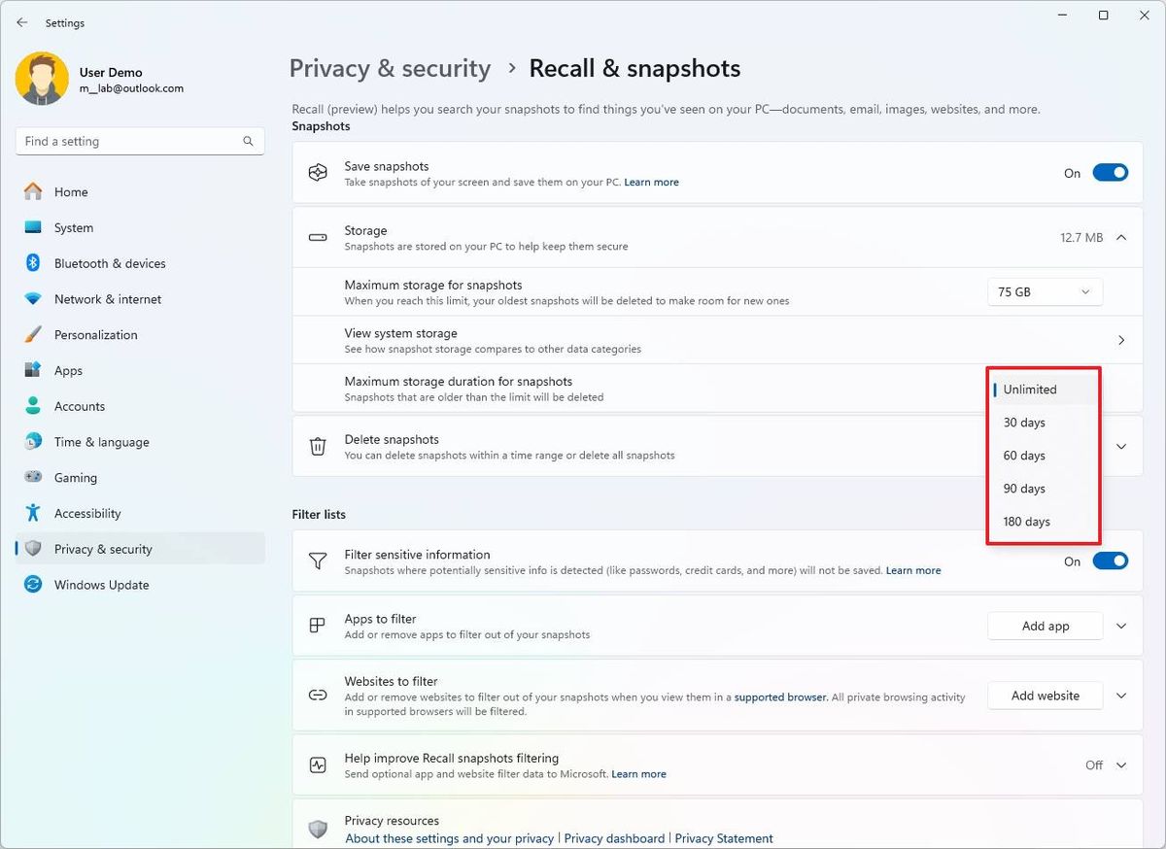
Task: Choose the 30 days duration option
Action: pyautogui.click(x=1024, y=423)
